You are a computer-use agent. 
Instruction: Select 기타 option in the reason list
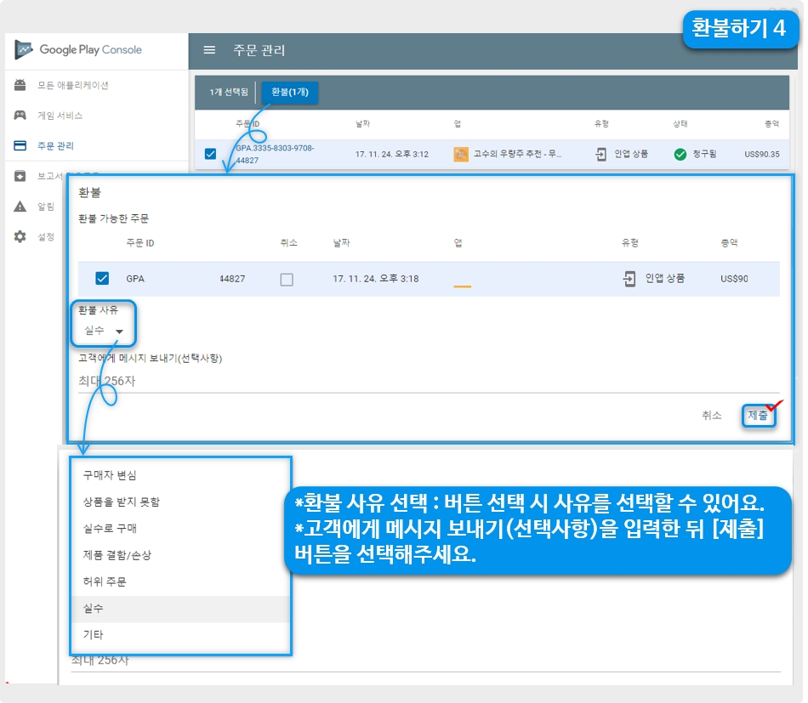pos(93,635)
